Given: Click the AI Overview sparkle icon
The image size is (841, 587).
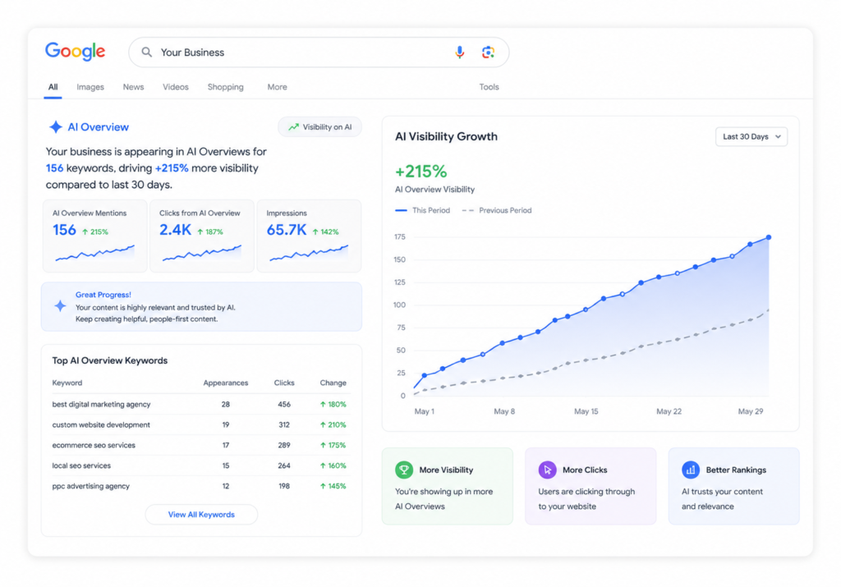Looking at the screenshot, I should click(55, 127).
